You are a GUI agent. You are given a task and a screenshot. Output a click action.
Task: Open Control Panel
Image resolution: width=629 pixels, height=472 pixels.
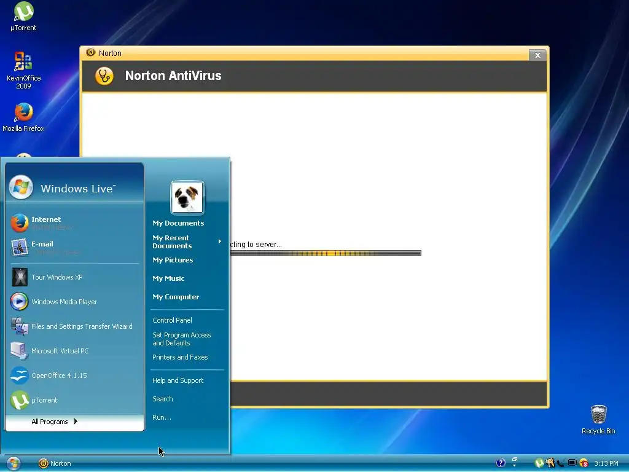(172, 320)
